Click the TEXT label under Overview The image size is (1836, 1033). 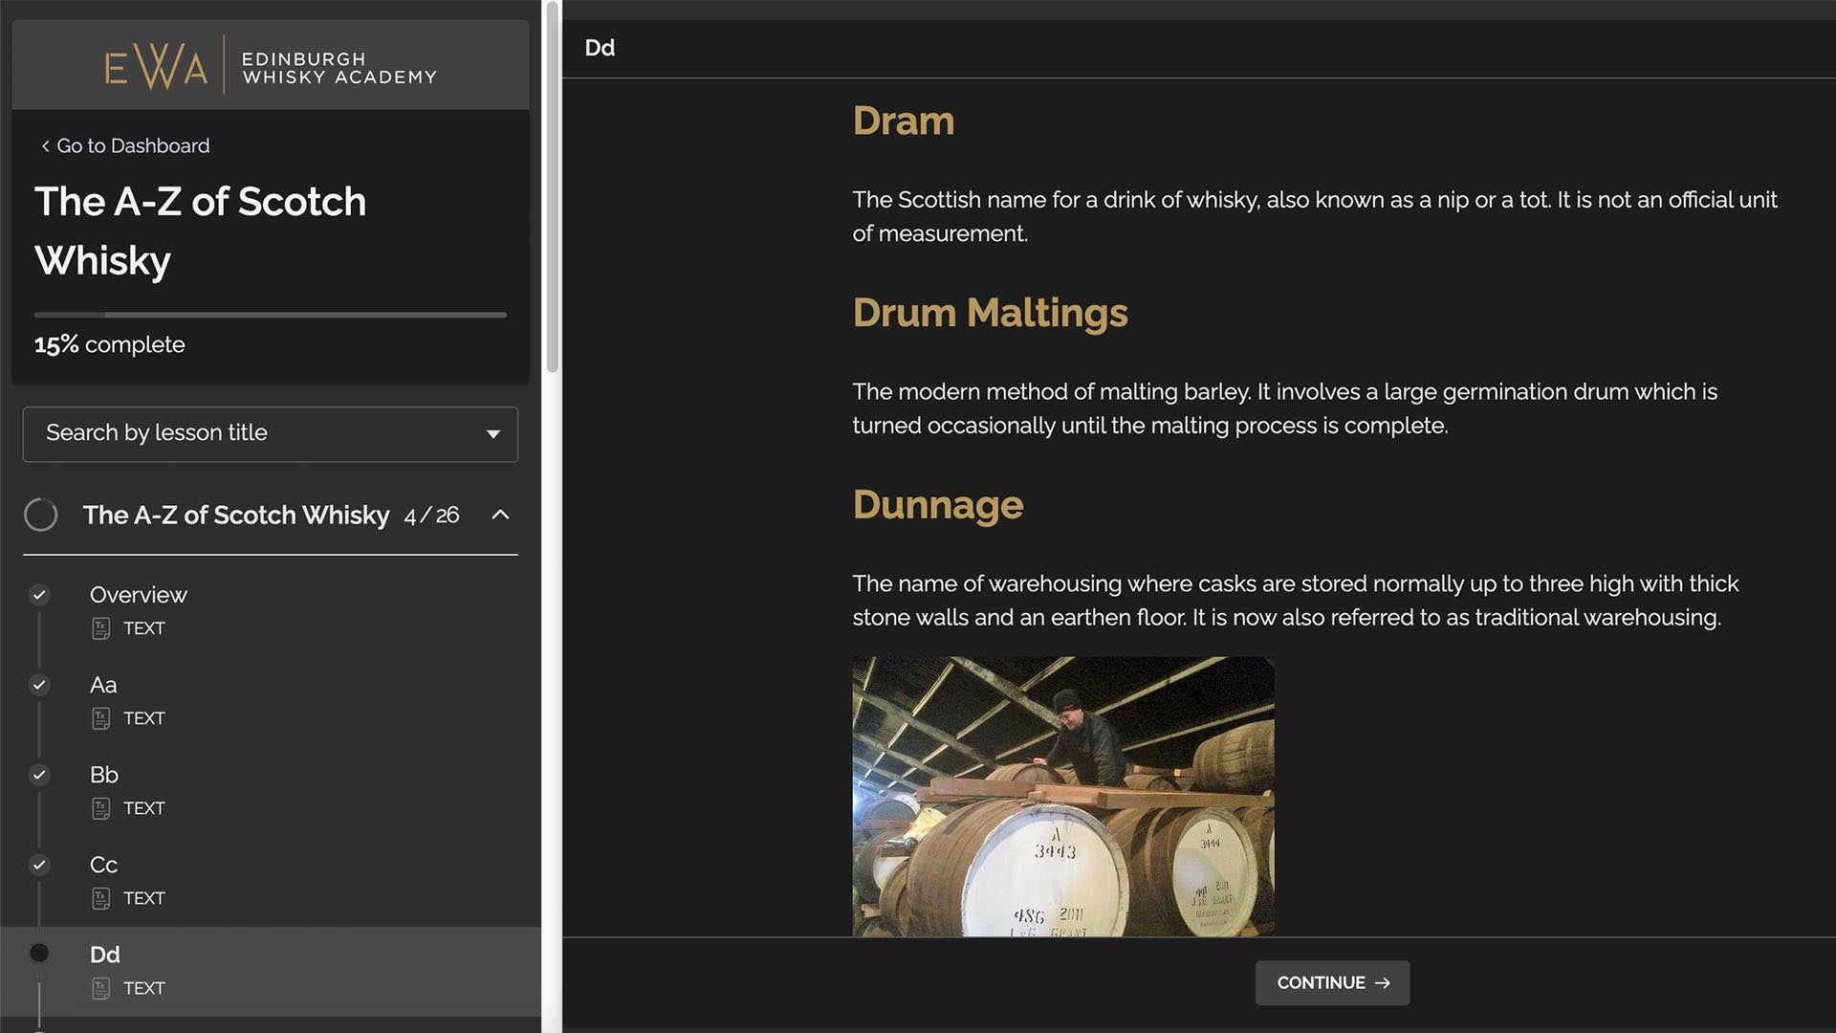click(144, 628)
